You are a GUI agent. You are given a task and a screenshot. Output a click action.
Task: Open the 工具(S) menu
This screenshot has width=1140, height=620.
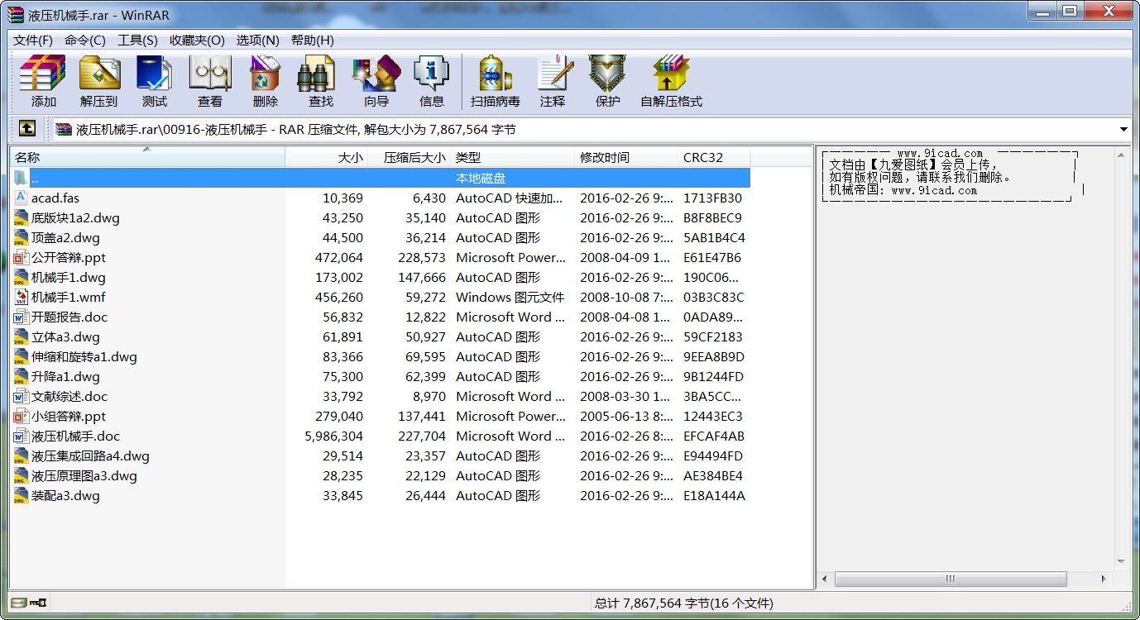137,40
